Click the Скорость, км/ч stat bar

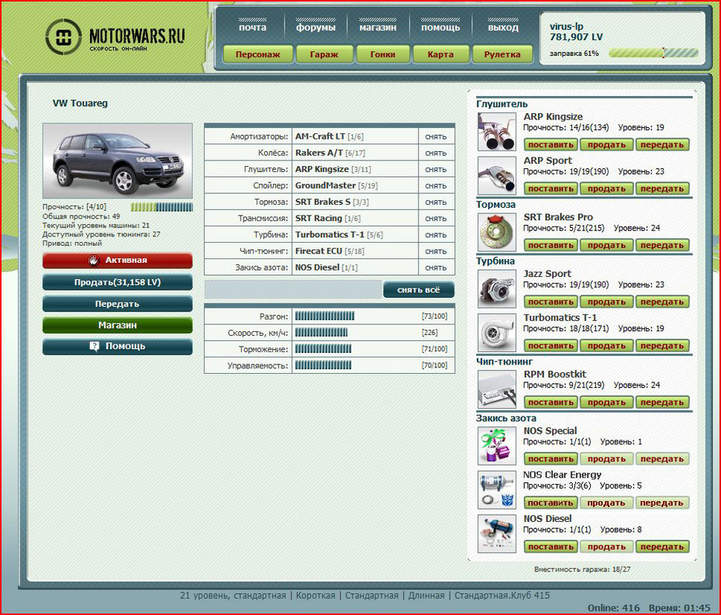tap(322, 333)
